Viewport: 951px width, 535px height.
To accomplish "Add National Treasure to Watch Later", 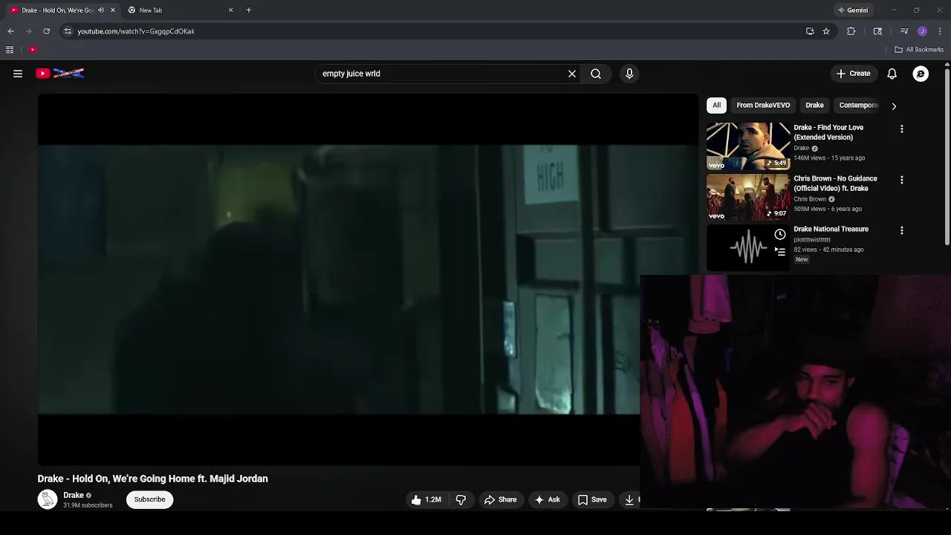I will [780, 234].
